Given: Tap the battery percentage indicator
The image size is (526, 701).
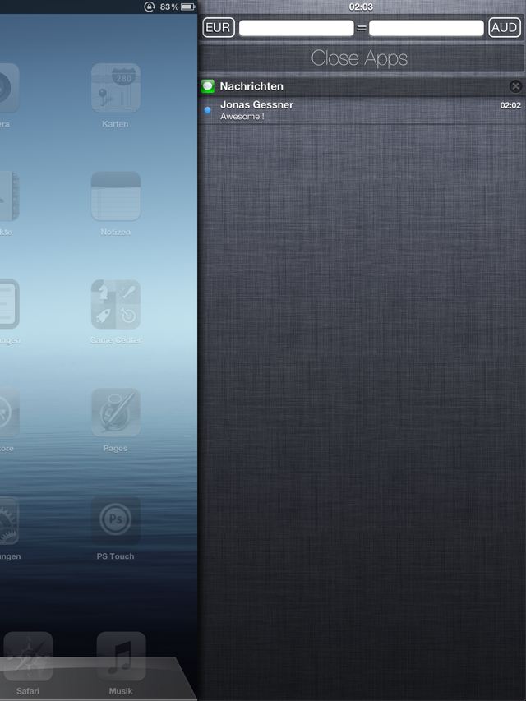Looking at the screenshot, I should (169, 7).
